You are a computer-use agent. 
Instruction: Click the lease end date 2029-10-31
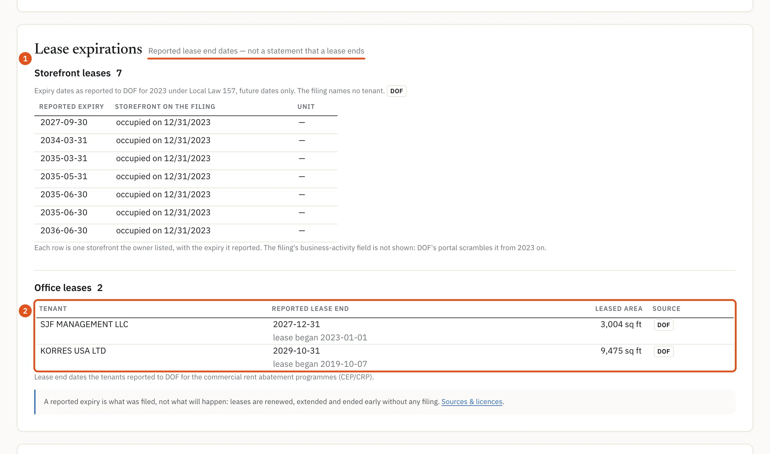[297, 351]
